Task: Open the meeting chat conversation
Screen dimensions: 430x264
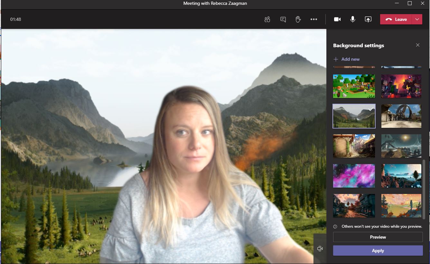Action: pos(283,19)
